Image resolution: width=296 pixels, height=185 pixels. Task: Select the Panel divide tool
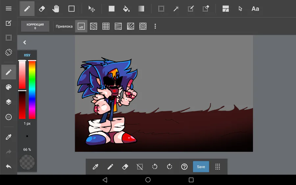coord(226,9)
